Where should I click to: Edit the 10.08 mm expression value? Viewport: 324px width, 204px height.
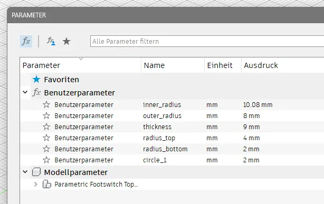(x=258, y=105)
